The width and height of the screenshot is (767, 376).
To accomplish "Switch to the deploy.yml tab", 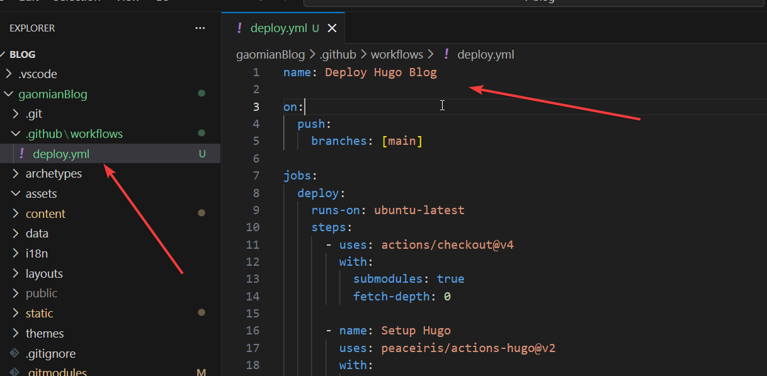I will pos(278,28).
